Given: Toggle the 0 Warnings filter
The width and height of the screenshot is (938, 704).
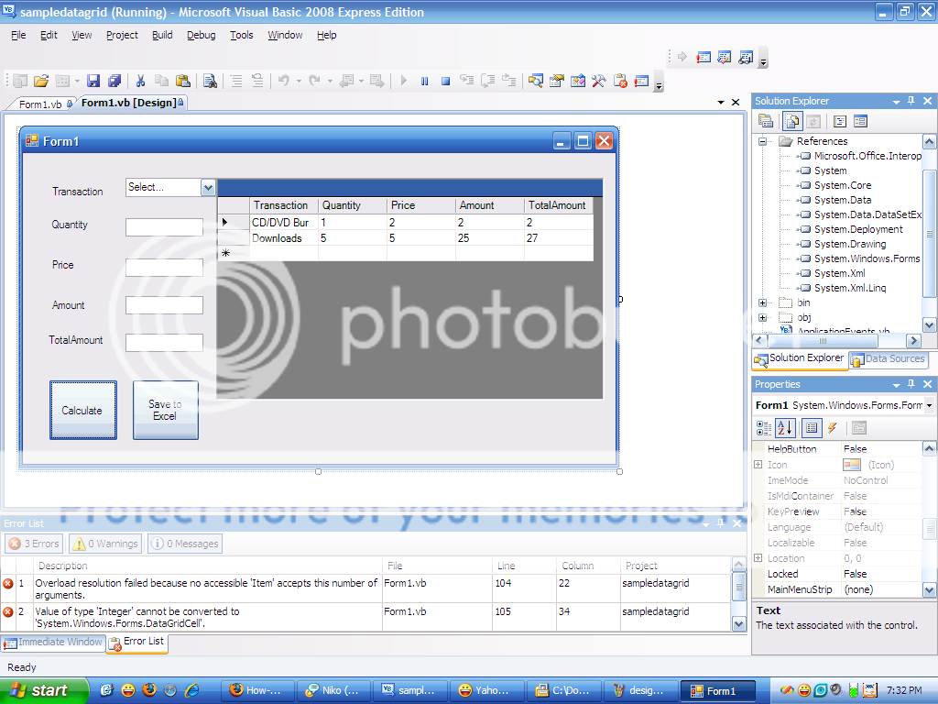Looking at the screenshot, I should (105, 544).
